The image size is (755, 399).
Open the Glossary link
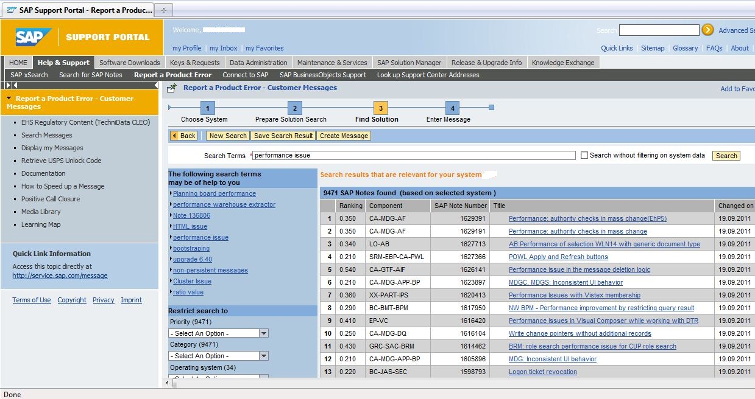pos(686,48)
